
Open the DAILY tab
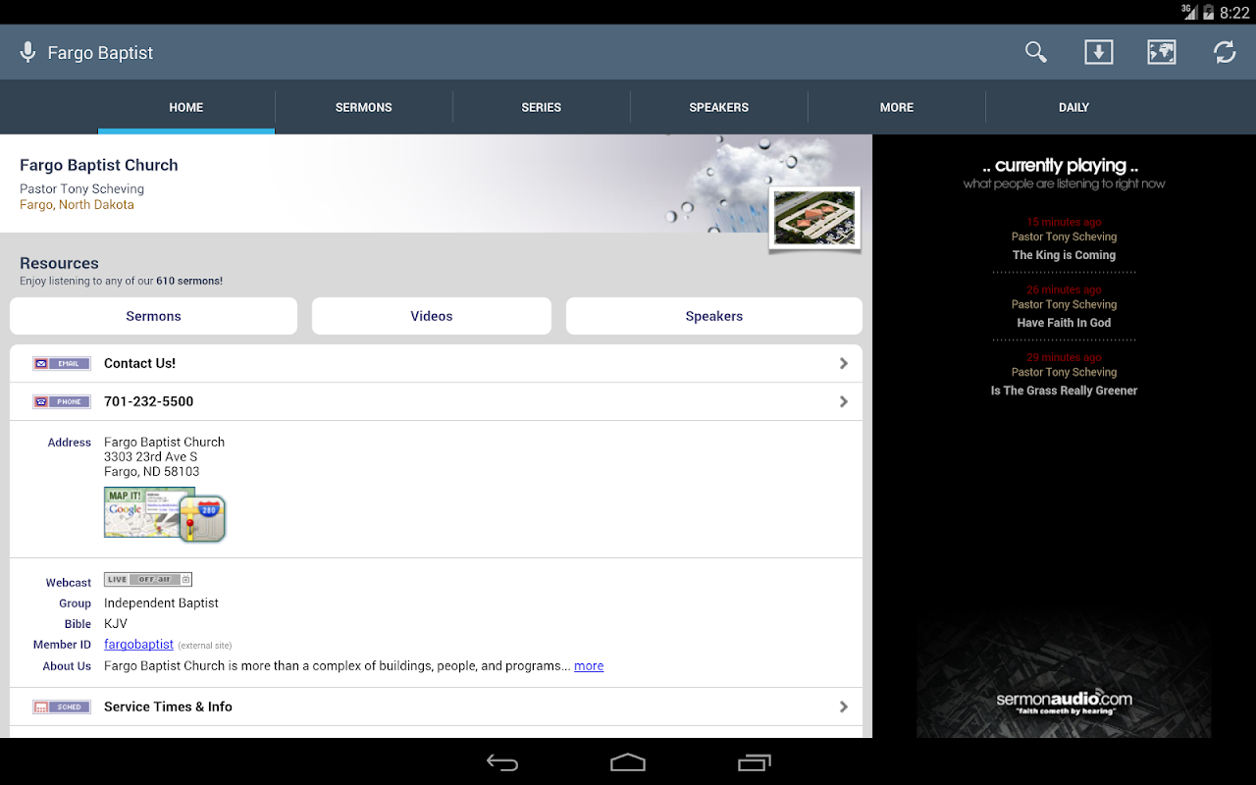point(1074,108)
